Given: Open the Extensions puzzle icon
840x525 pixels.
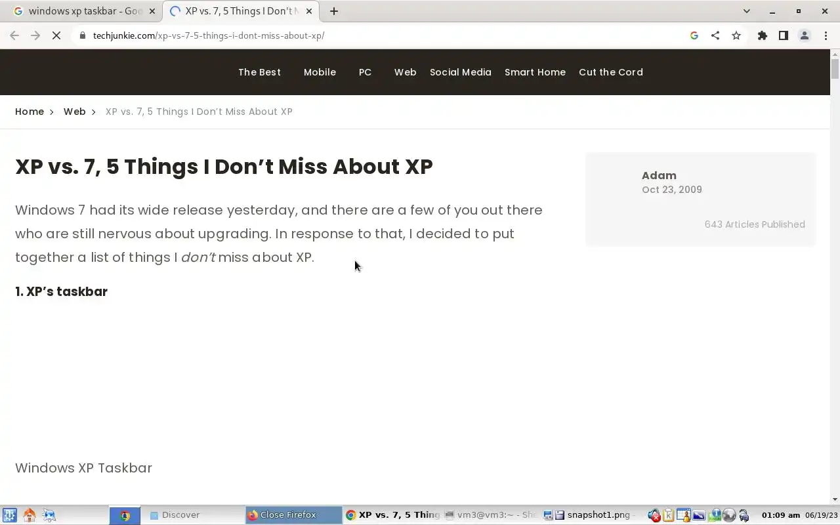Looking at the screenshot, I should tap(763, 35).
